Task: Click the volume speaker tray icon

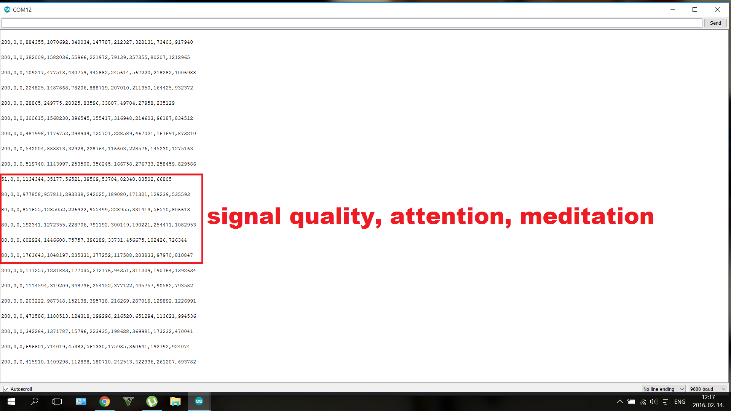Action: click(x=654, y=401)
